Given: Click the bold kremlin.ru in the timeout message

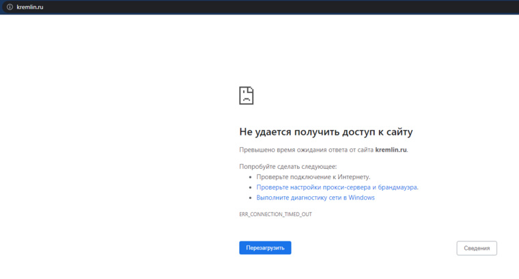Looking at the screenshot, I should point(391,150).
